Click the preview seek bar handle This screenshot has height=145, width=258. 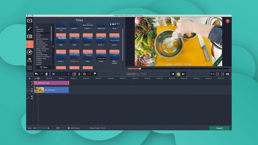pos(140,69)
